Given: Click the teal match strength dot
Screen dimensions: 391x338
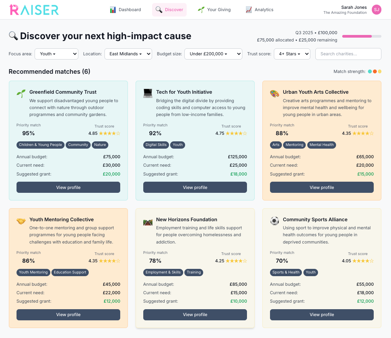Looking at the screenshot, I should click(x=370, y=71).
